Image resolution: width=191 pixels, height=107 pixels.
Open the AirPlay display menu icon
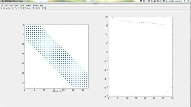(x=155, y=1)
